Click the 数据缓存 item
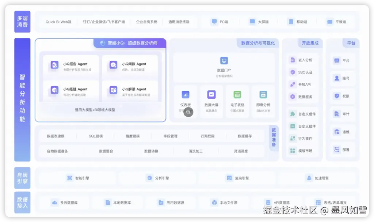 [245, 136]
